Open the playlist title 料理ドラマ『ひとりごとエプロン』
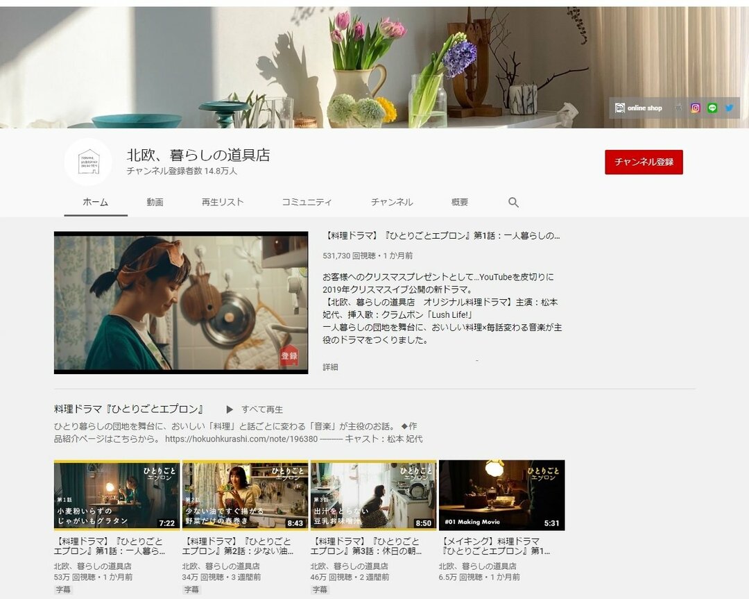The height and width of the screenshot is (599, 749). (x=130, y=410)
